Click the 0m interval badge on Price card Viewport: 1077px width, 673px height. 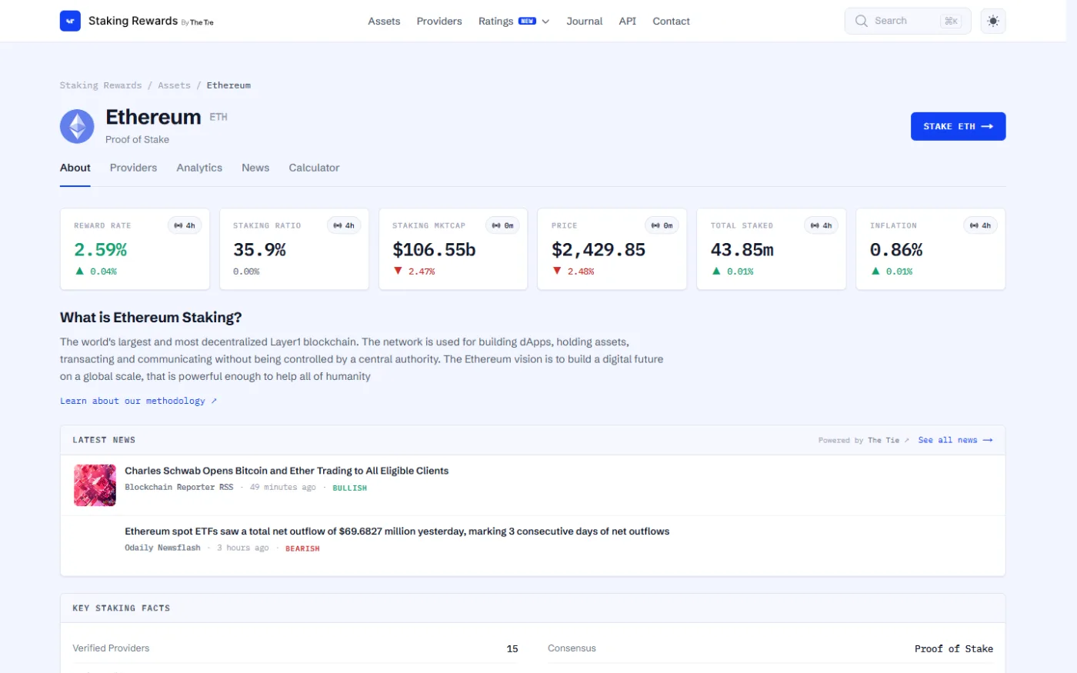click(x=662, y=225)
